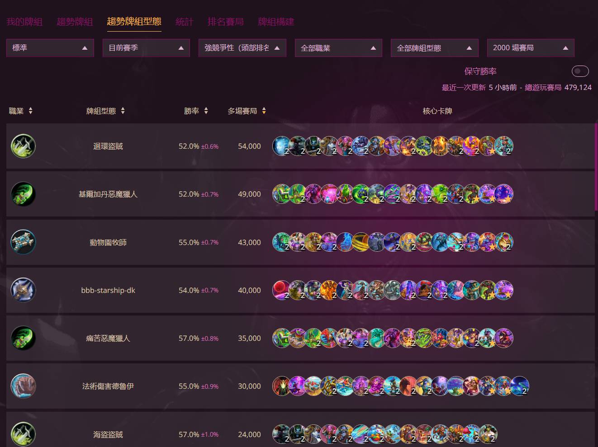Click first core card in 動物園牧師 row
598x447 pixels.
click(x=281, y=242)
